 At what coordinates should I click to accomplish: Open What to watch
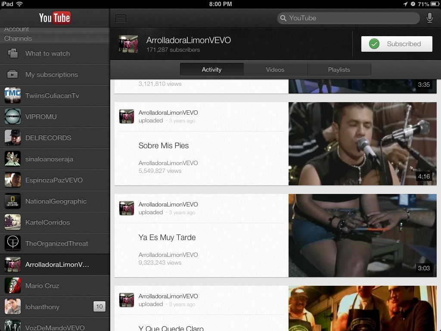pos(55,53)
